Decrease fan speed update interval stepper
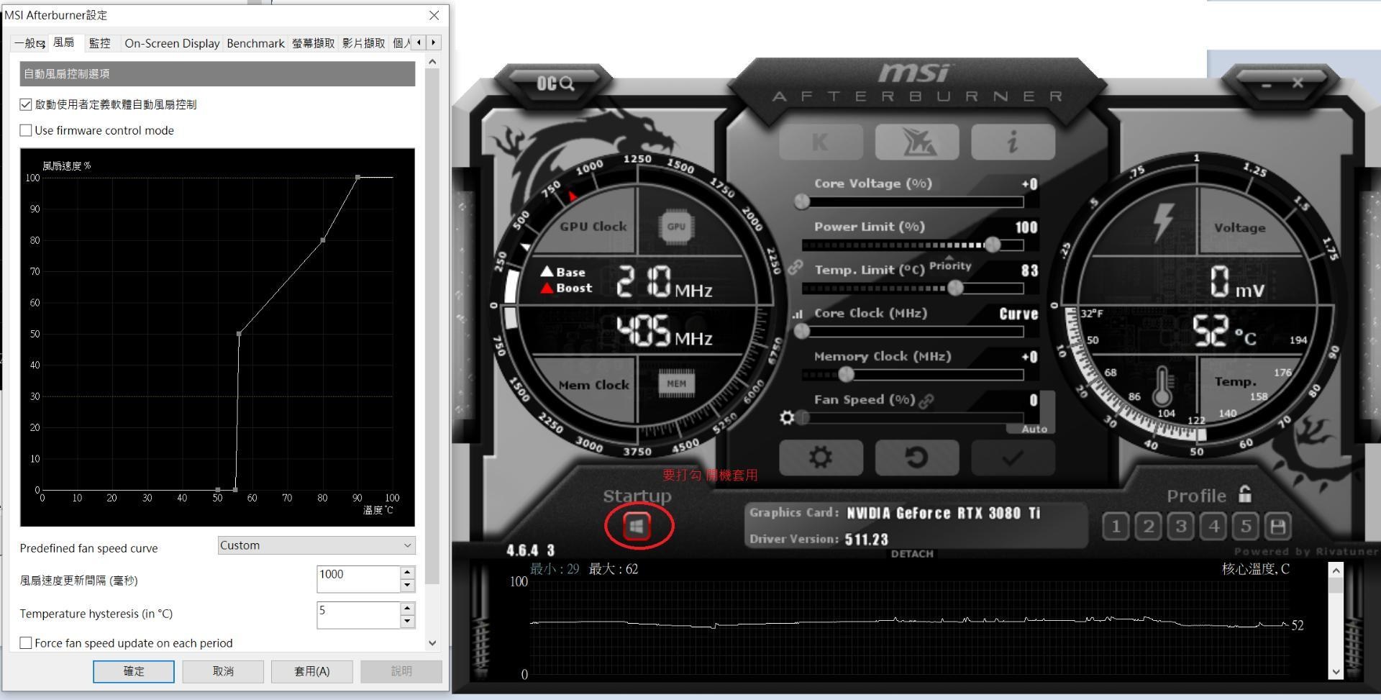This screenshot has height=700, width=1381. click(407, 586)
